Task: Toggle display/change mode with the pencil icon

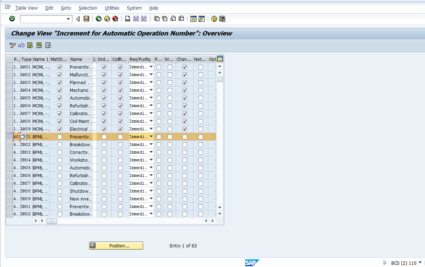Action: click(x=12, y=45)
